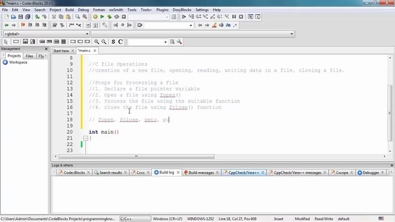Viewport: 395px width, 222px height.
Task: Click the New file toolbar icon
Action: 6,17
